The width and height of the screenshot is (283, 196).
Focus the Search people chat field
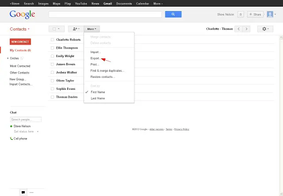pyautogui.click(x=26, y=119)
